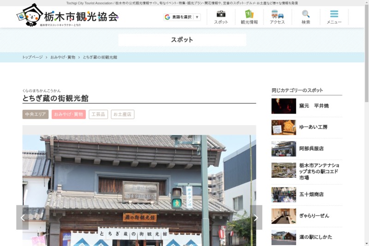This screenshot has height=246, width=369.
Task: Select the おみやげ･買物 pink tag
Action: pyautogui.click(x=68, y=114)
